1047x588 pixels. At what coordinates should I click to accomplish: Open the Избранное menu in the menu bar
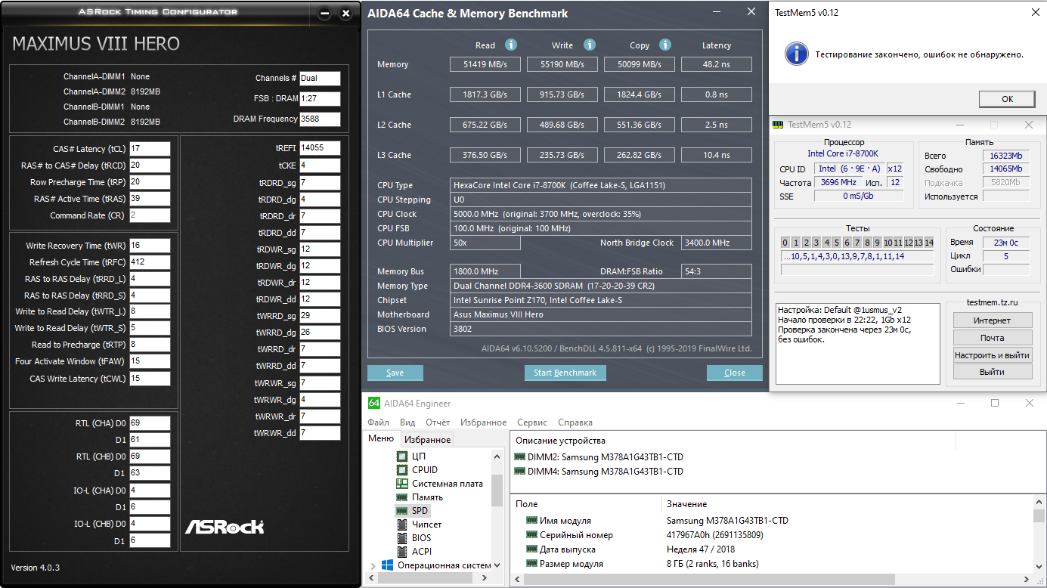[484, 422]
